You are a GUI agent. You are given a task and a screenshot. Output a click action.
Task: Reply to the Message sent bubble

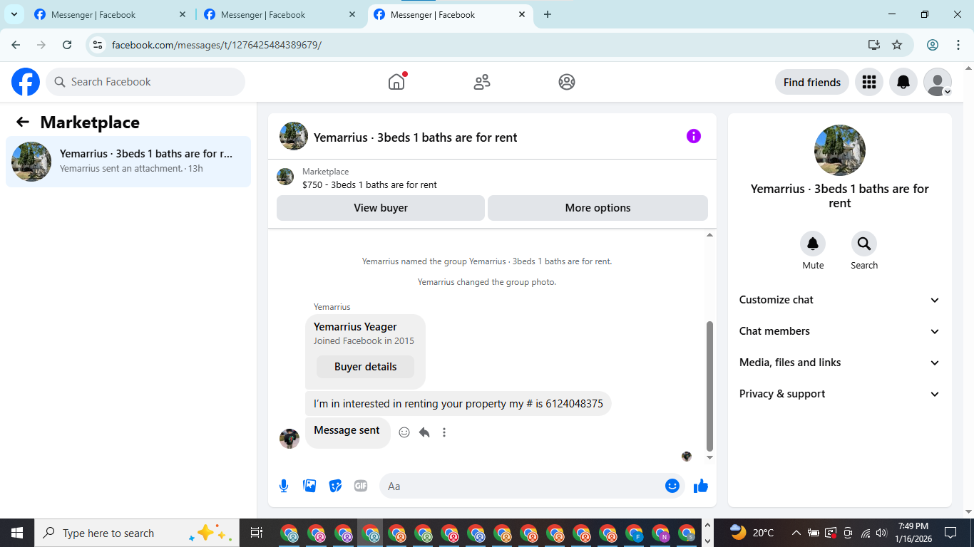tap(424, 432)
